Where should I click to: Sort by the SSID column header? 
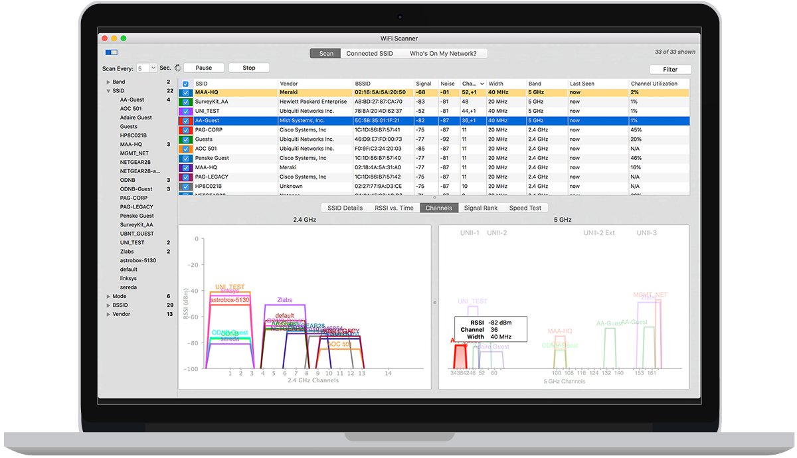[234, 84]
